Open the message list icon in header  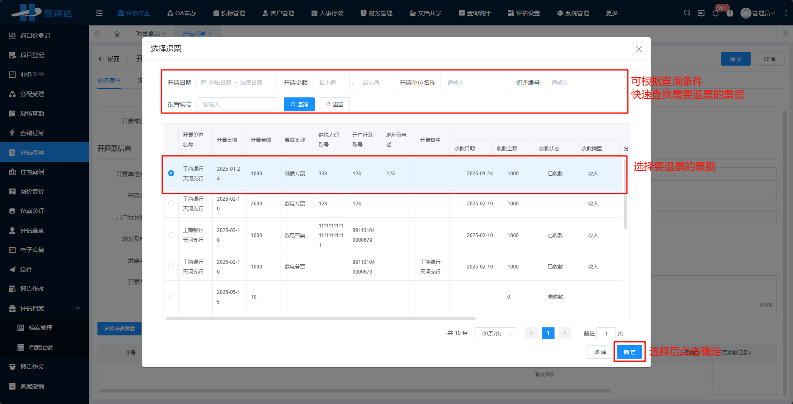point(701,13)
